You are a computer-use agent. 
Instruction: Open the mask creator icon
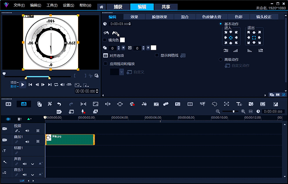coord(214,104)
